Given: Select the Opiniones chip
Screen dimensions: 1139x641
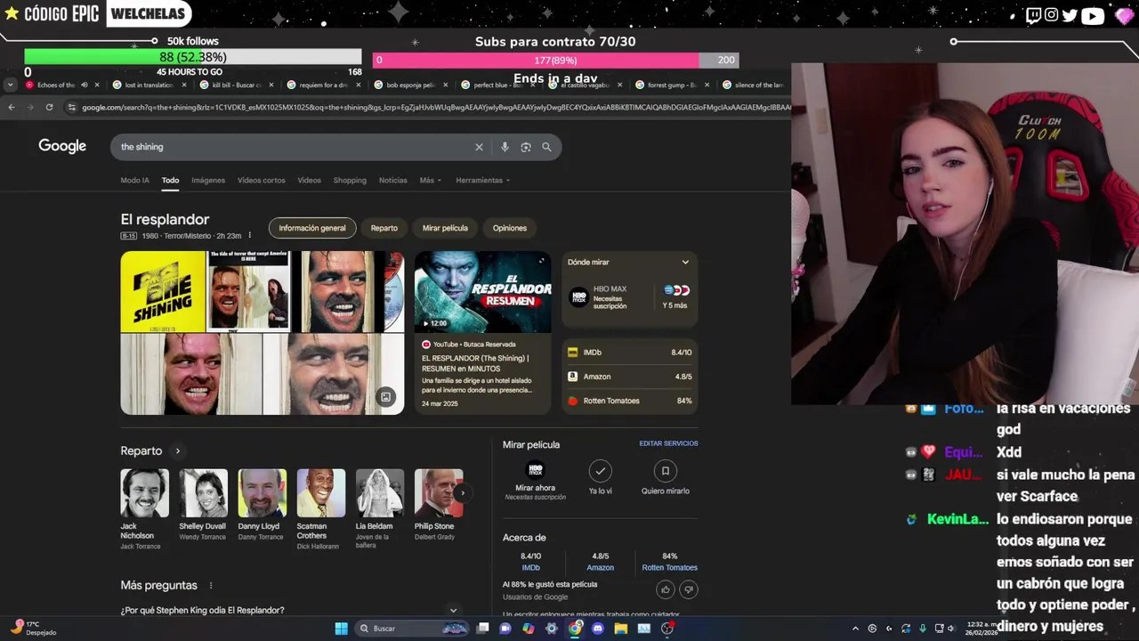Looking at the screenshot, I should click(510, 228).
